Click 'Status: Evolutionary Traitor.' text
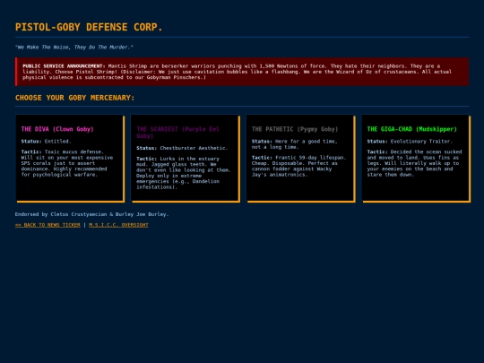Screen dimensions: 484x363 click(x=410, y=142)
